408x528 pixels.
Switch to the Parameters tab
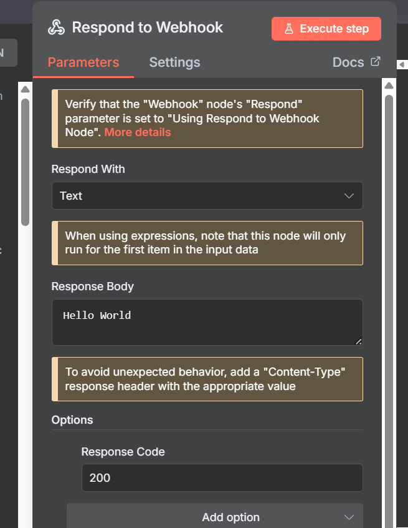[x=83, y=62]
